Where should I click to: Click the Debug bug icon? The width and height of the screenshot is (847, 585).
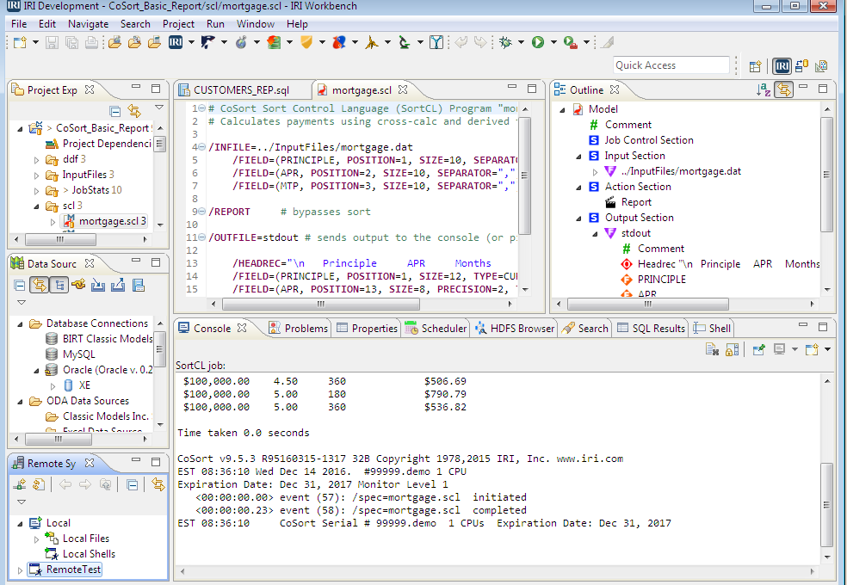(x=506, y=42)
